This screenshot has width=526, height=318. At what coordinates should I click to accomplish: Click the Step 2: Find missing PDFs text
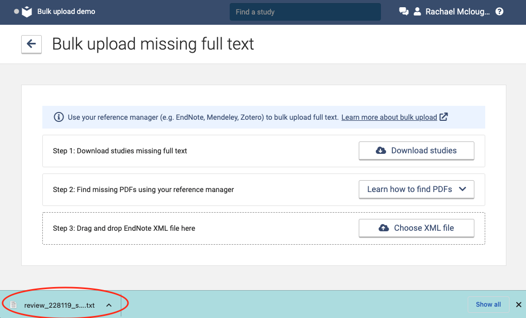tap(143, 189)
